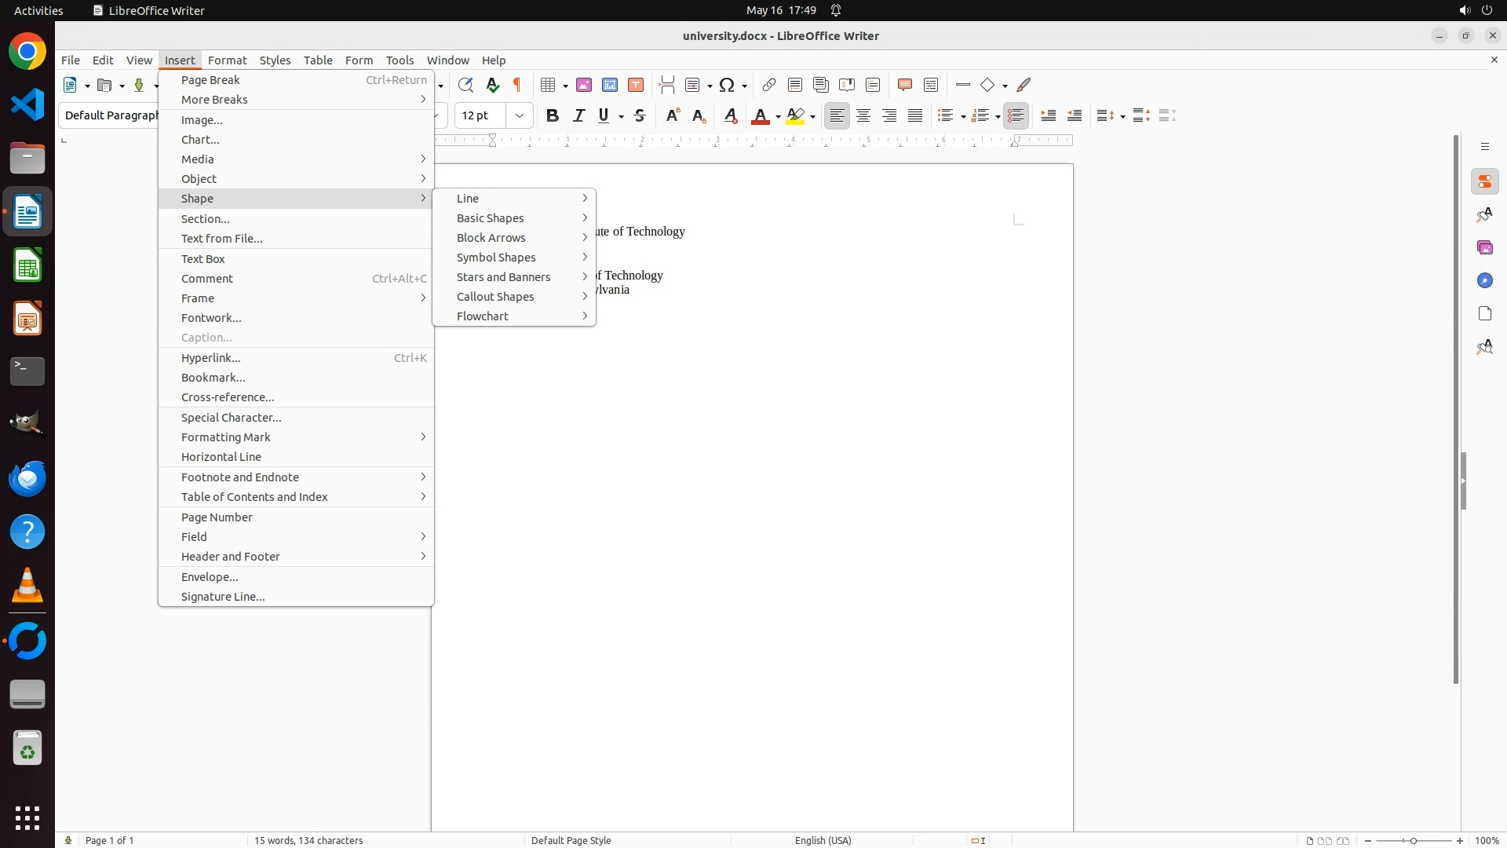Open the font color dropdown arrow
This screenshot has width=1507, height=848.
click(778, 116)
